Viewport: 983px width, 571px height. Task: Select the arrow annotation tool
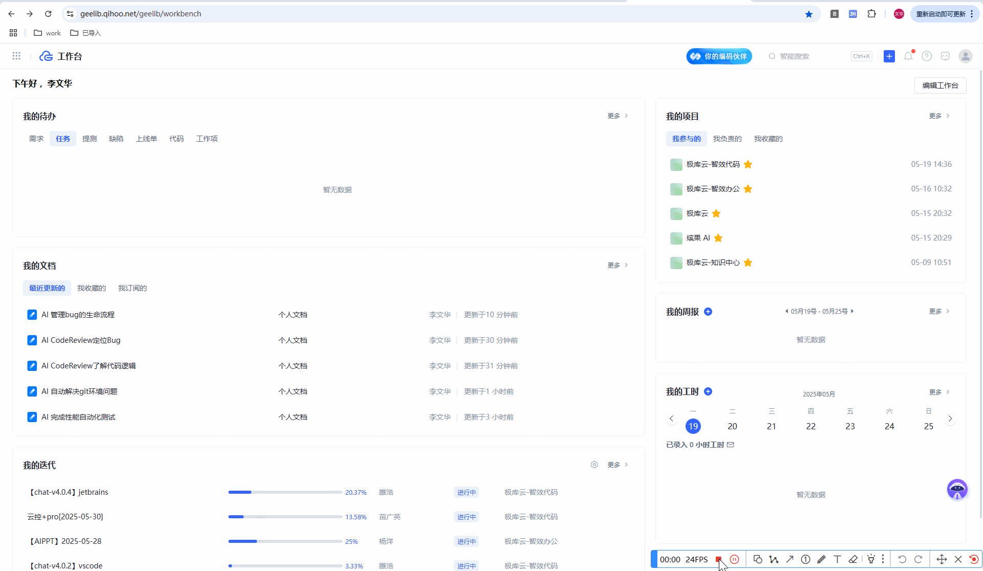pos(789,559)
